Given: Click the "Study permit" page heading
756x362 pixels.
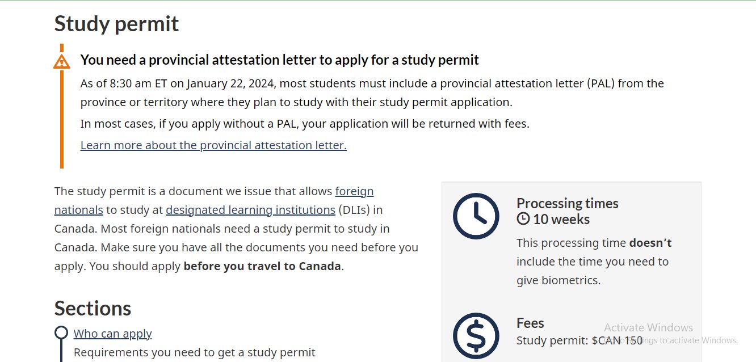Looking at the screenshot, I should click(116, 23).
